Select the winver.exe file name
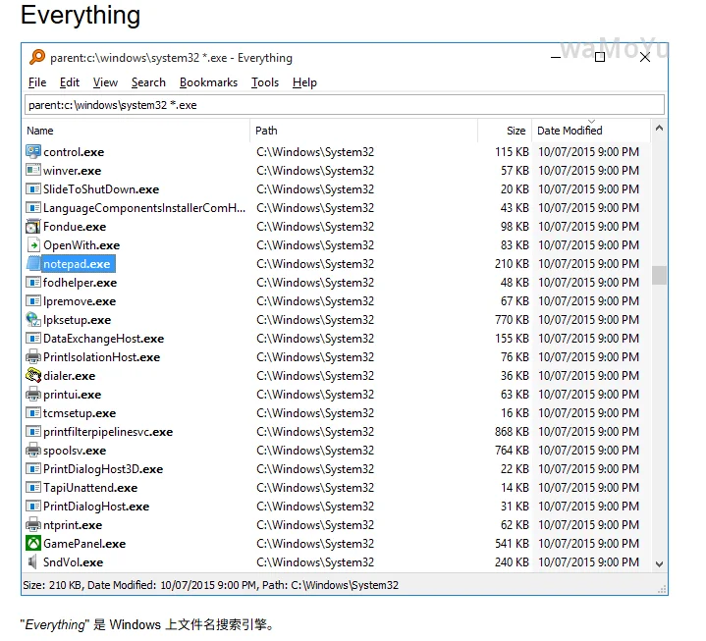Viewport: 706px width, 641px height. pyautogui.click(x=72, y=171)
